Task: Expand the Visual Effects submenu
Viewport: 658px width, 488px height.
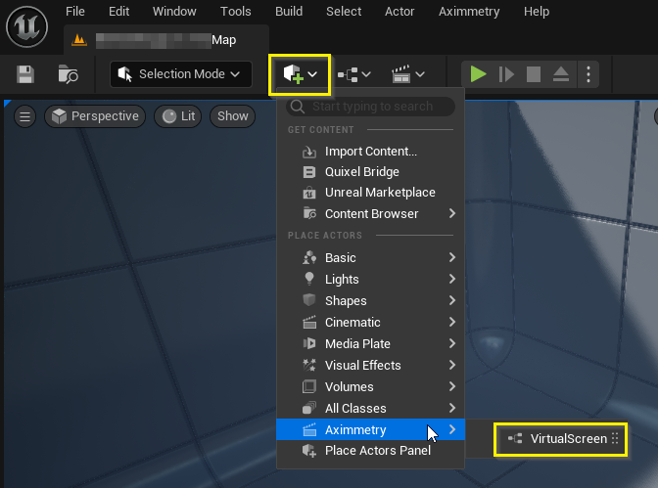Action: click(x=370, y=365)
